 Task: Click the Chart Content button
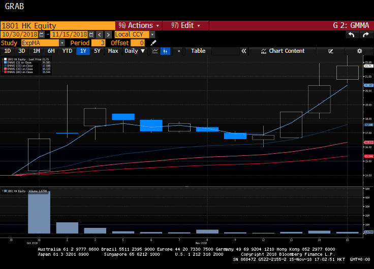point(283,51)
